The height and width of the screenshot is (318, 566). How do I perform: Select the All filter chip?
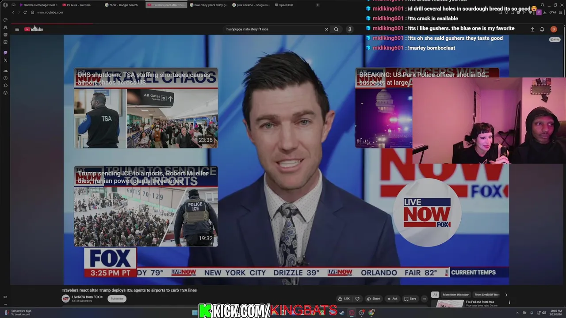click(435, 295)
